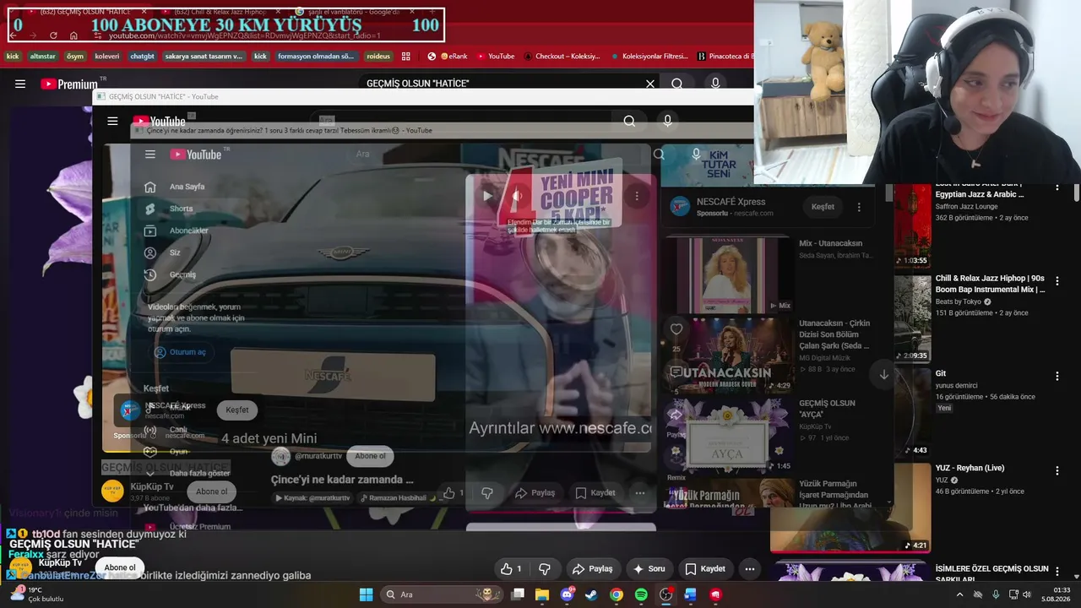Screen dimensions: 1081x608
Task: Open the guide menu beside YouTube Premium logo
Action: (x=20, y=84)
